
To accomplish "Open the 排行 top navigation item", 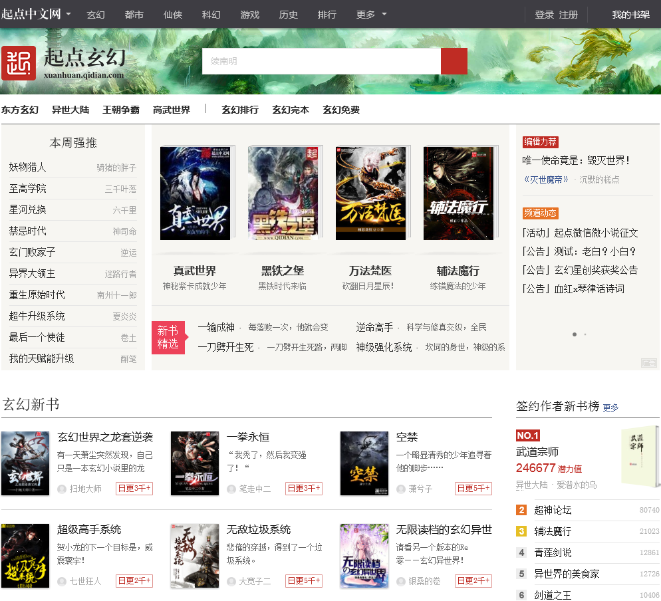I will click(x=327, y=15).
